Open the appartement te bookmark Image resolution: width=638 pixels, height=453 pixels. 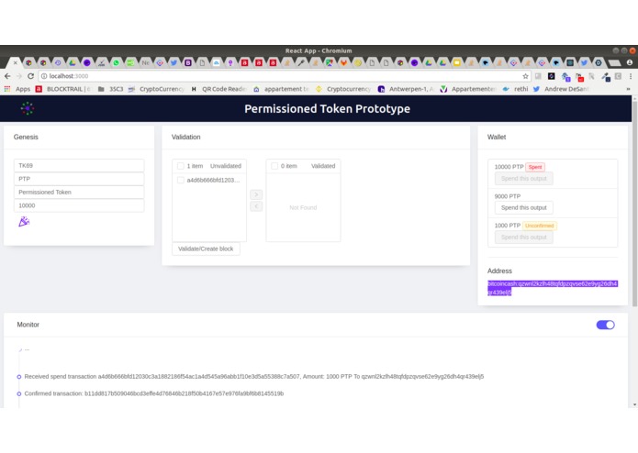281,89
